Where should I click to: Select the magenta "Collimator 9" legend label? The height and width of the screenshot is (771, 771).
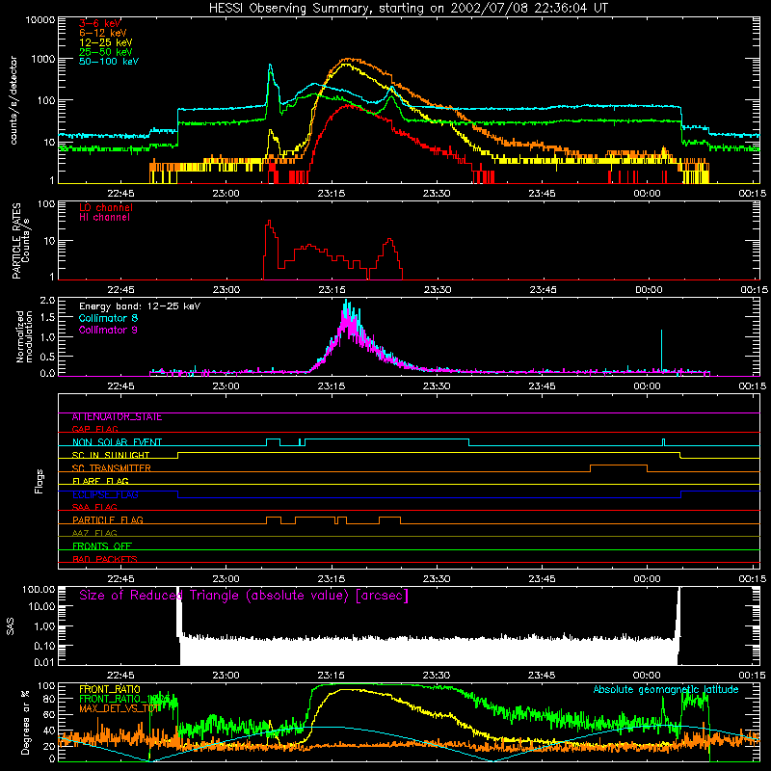(x=108, y=330)
